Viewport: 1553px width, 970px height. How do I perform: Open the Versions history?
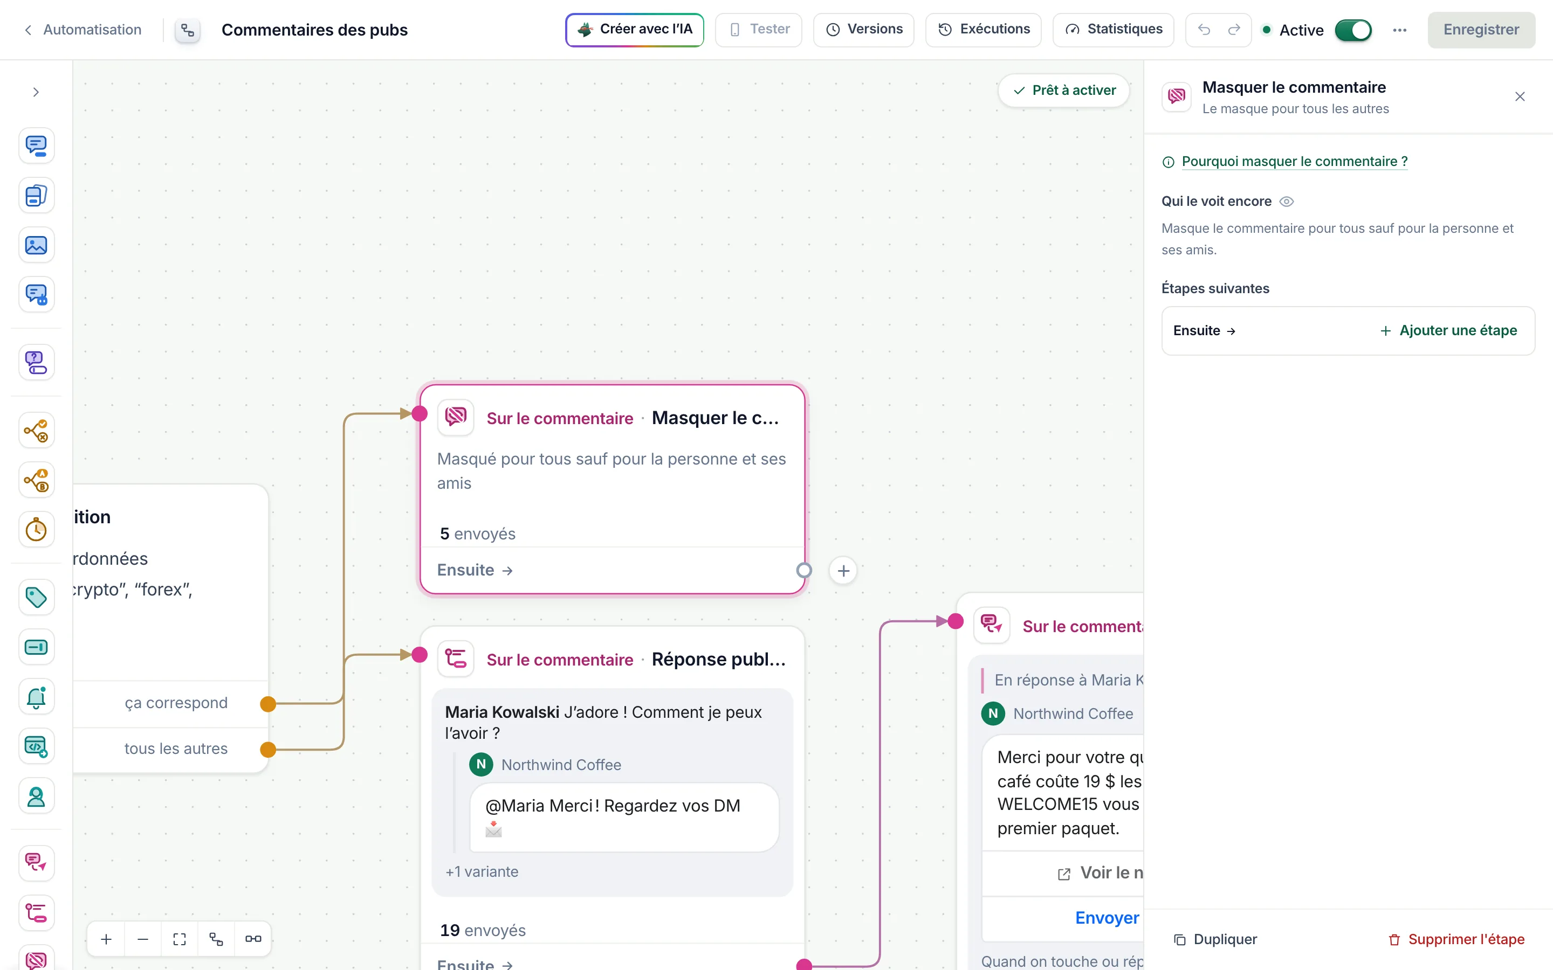point(863,30)
